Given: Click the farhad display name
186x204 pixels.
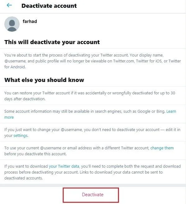Looking at the screenshot, I should 30,21.
